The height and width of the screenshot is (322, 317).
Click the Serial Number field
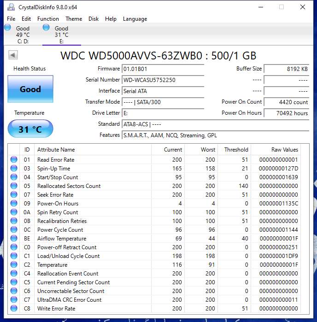(x=163, y=80)
